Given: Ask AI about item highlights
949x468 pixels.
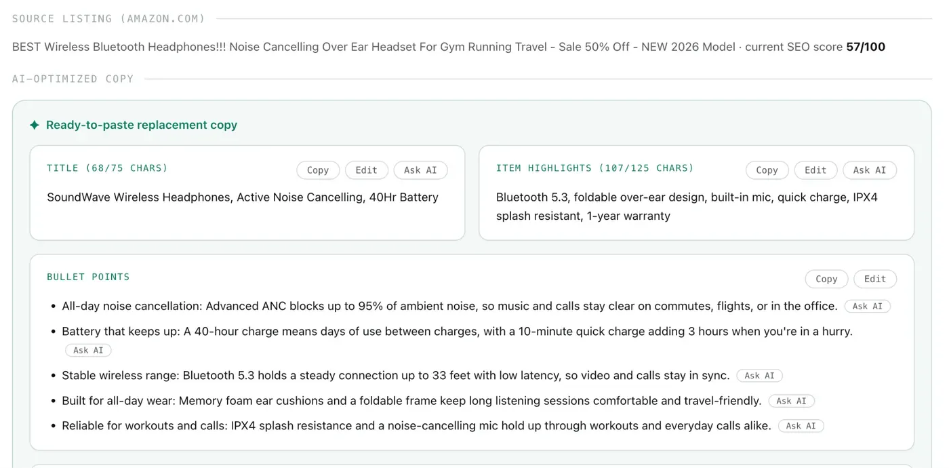Looking at the screenshot, I should pos(870,170).
